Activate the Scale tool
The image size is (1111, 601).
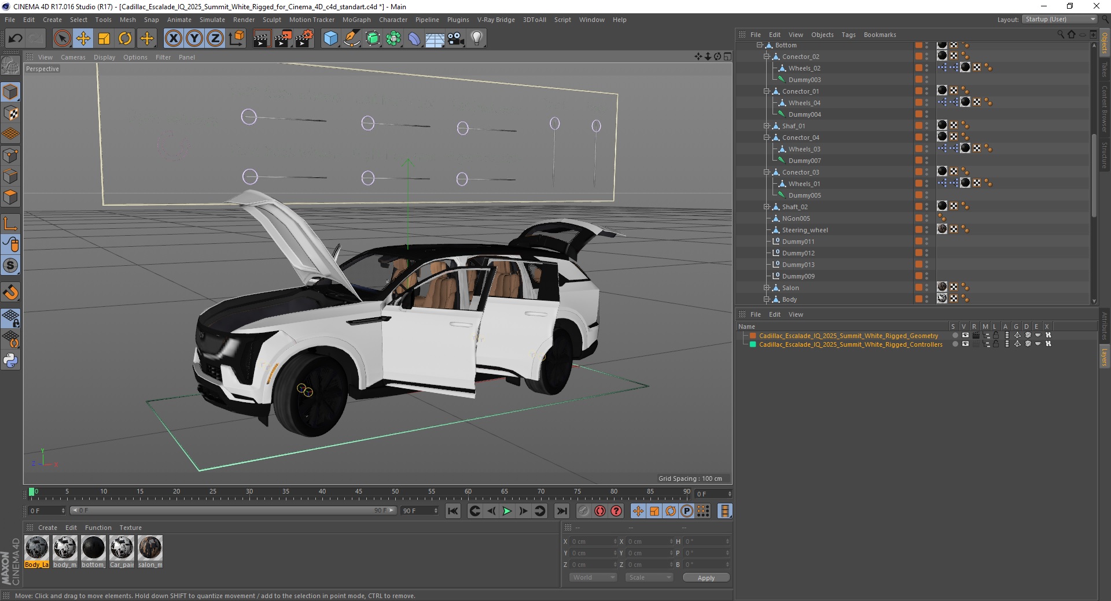(x=104, y=39)
